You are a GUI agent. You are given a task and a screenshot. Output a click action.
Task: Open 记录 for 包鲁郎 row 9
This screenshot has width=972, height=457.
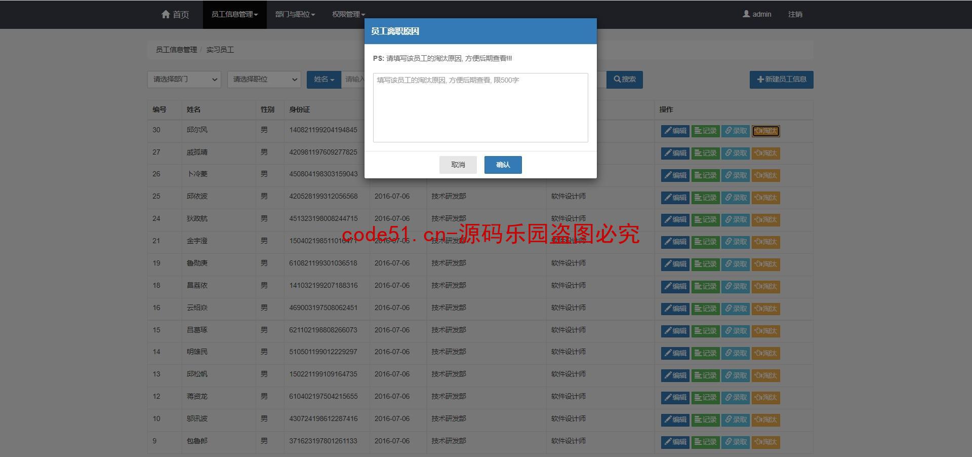pyautogui.click(x=705, y=442)
